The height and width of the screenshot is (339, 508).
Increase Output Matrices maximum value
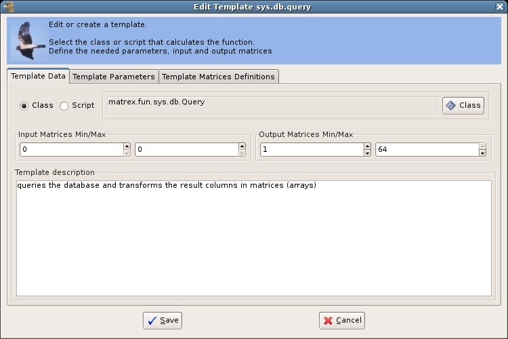pyautogui.click(x=482, y=146)
